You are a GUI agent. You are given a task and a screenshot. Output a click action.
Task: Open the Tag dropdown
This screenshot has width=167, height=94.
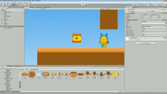[138, 11]
